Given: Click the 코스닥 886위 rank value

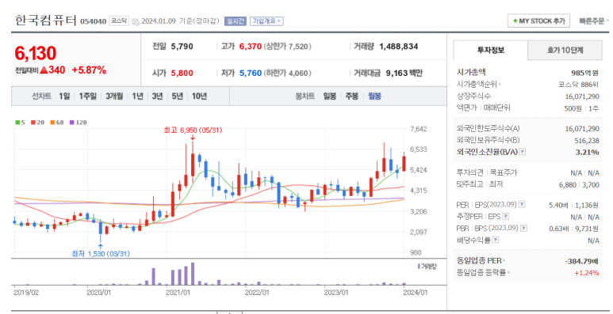Looking at the screenshot, I should (578, 84).
